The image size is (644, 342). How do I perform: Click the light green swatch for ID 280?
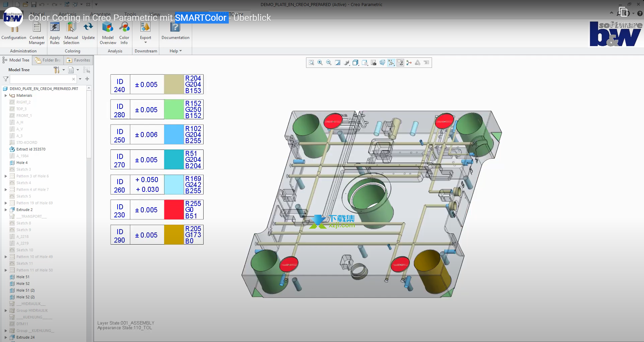174,110
